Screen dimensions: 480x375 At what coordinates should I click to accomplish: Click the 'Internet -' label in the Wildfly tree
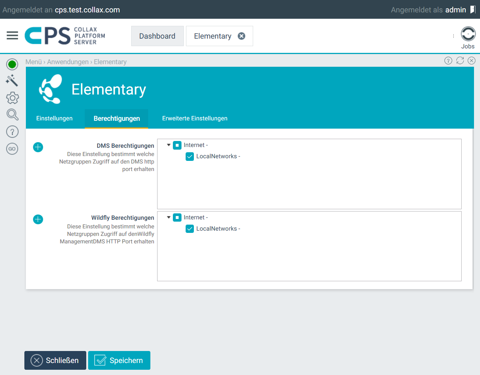(196, 217)
